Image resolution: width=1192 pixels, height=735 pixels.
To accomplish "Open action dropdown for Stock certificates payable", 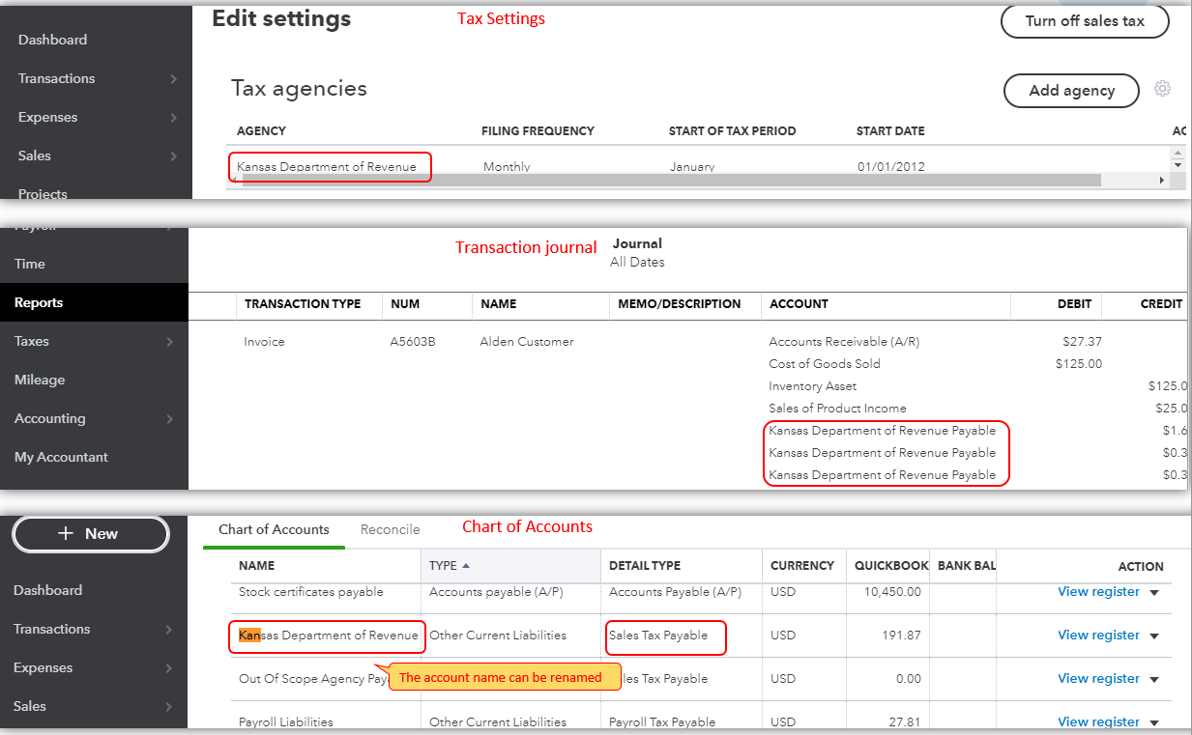I will [x=1153, y=592].
